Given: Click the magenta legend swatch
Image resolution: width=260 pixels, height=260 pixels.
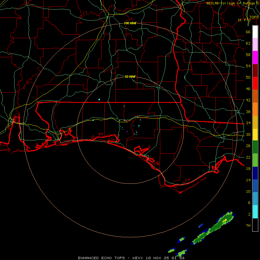Looking at the screenshot, I should point(255,57).
